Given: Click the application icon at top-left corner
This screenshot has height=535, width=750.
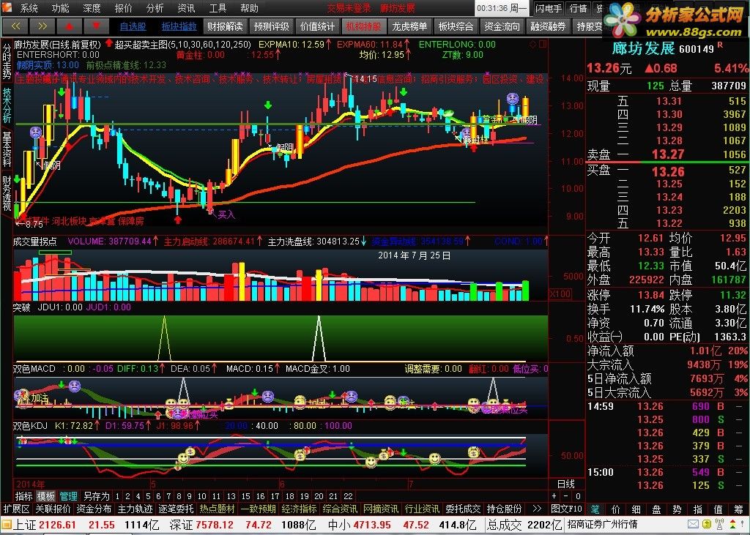Looking at the screenshot, I should [x=8, y=8].
